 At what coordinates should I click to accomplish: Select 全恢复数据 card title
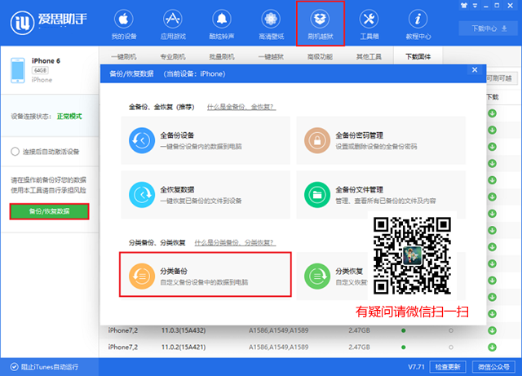click(177, 189)
